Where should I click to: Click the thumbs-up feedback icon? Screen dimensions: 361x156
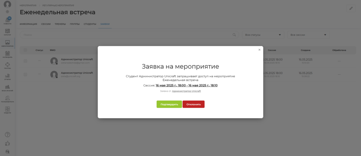[7, 143]
